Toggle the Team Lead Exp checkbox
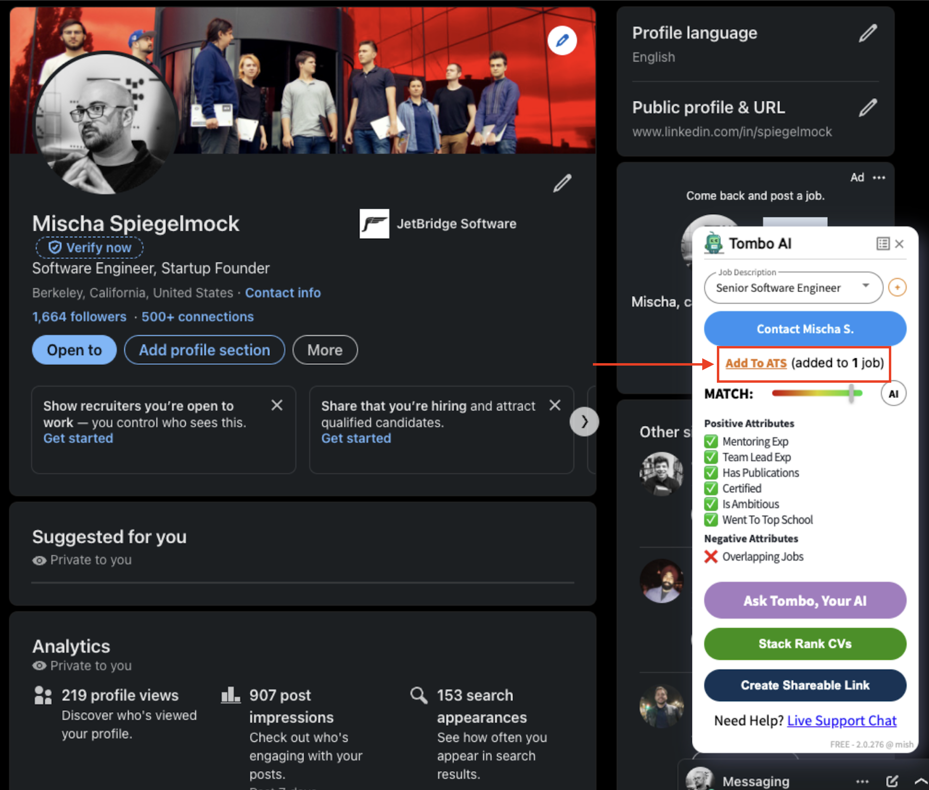This screenshot has height=790, width=929. coord(711,457)
